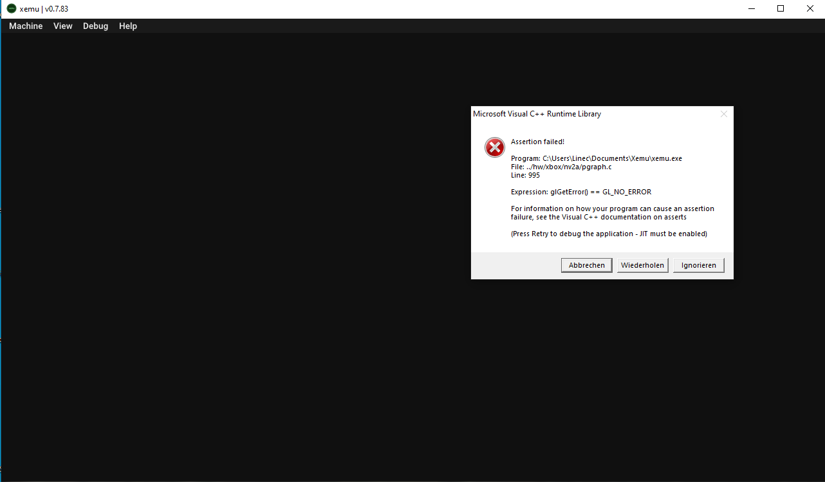The image size is (825, 482).
Task: Maximize the xemu window
Action: coord(780,8)
